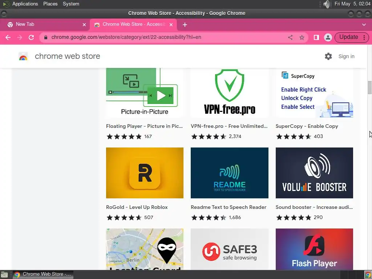Image resolution: width=372 pixels, height=279 pixels.
Task: Click VPN-free.pro 2,374 ratings stars
Action: 209,137
